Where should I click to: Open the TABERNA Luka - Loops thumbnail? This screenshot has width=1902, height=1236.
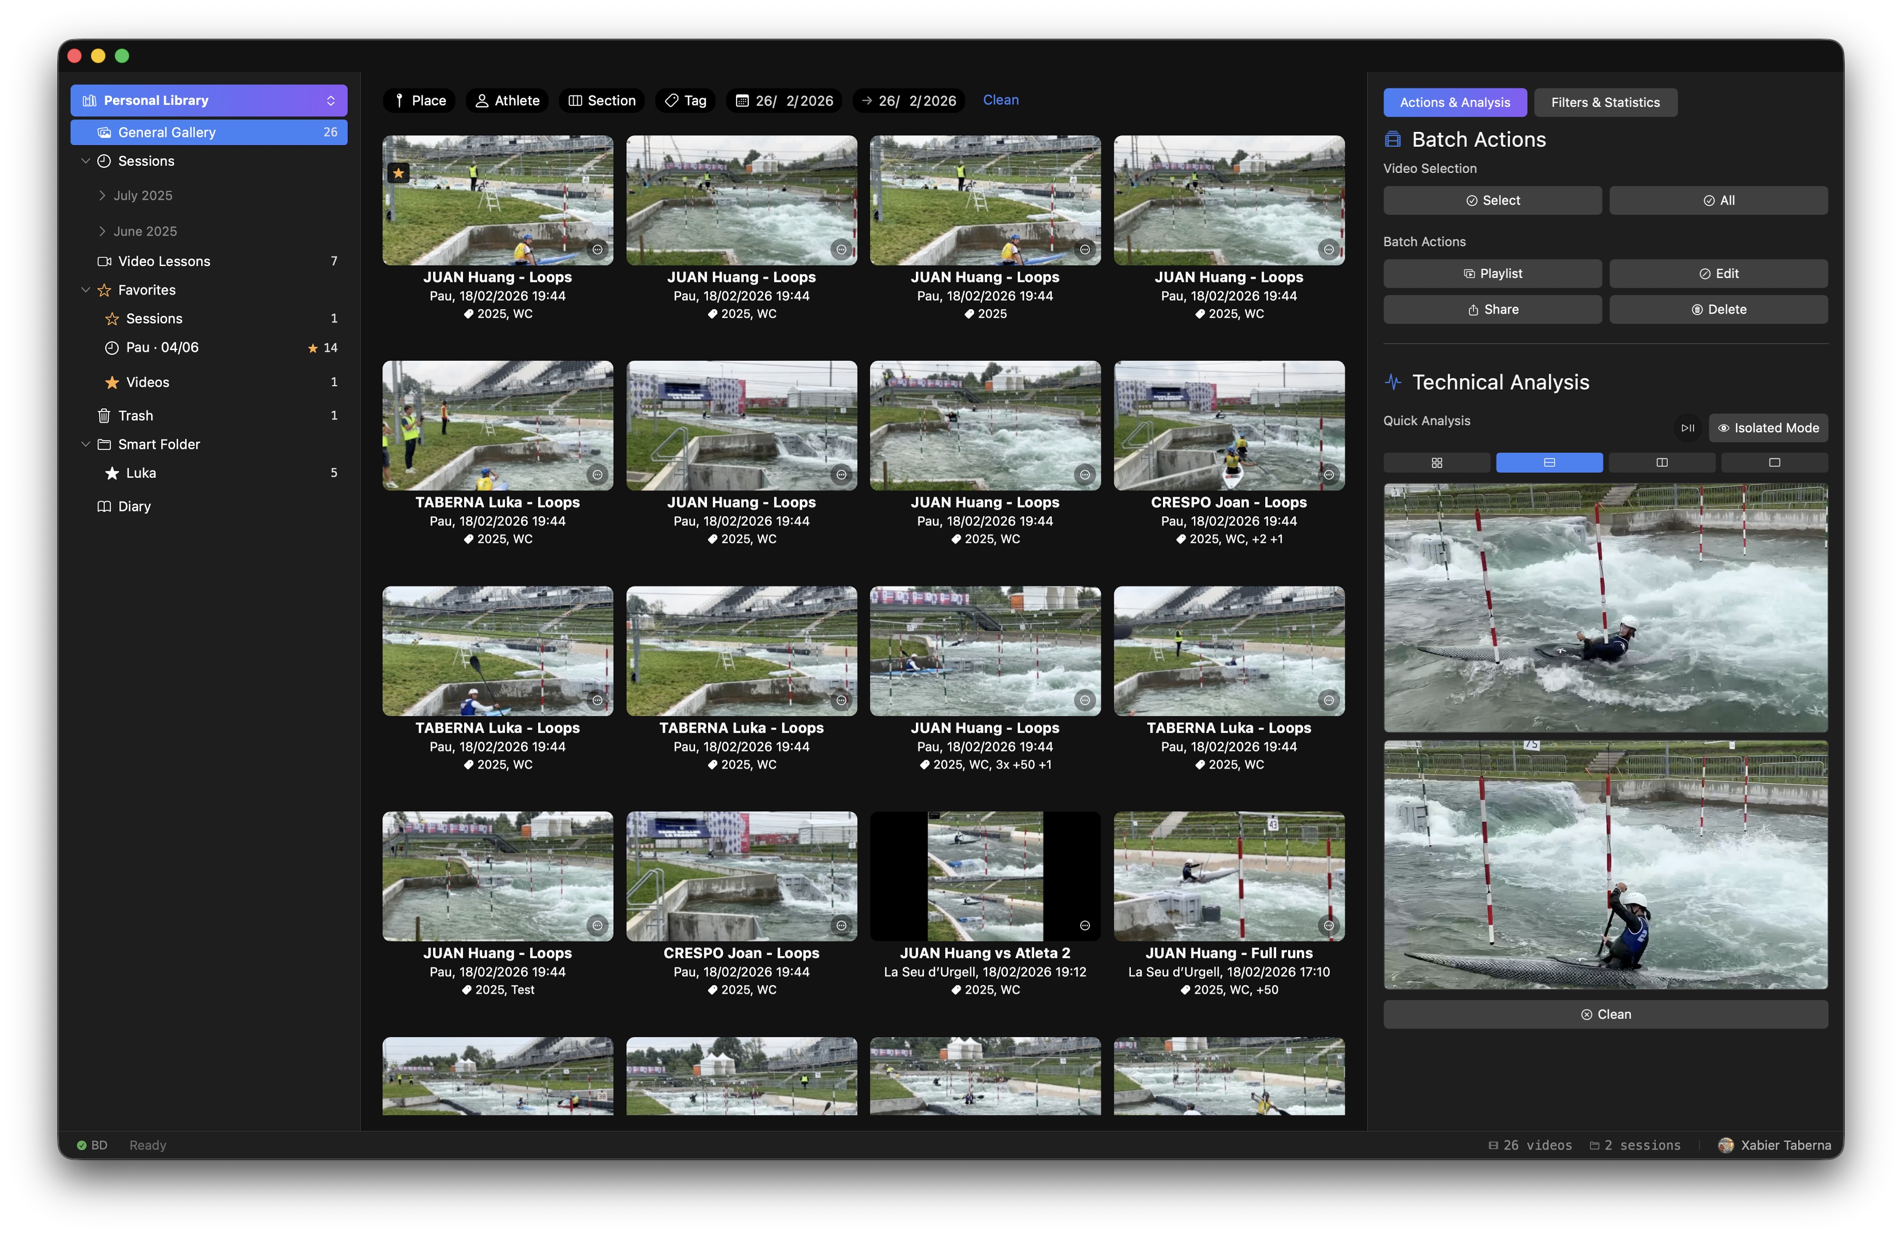497,424
